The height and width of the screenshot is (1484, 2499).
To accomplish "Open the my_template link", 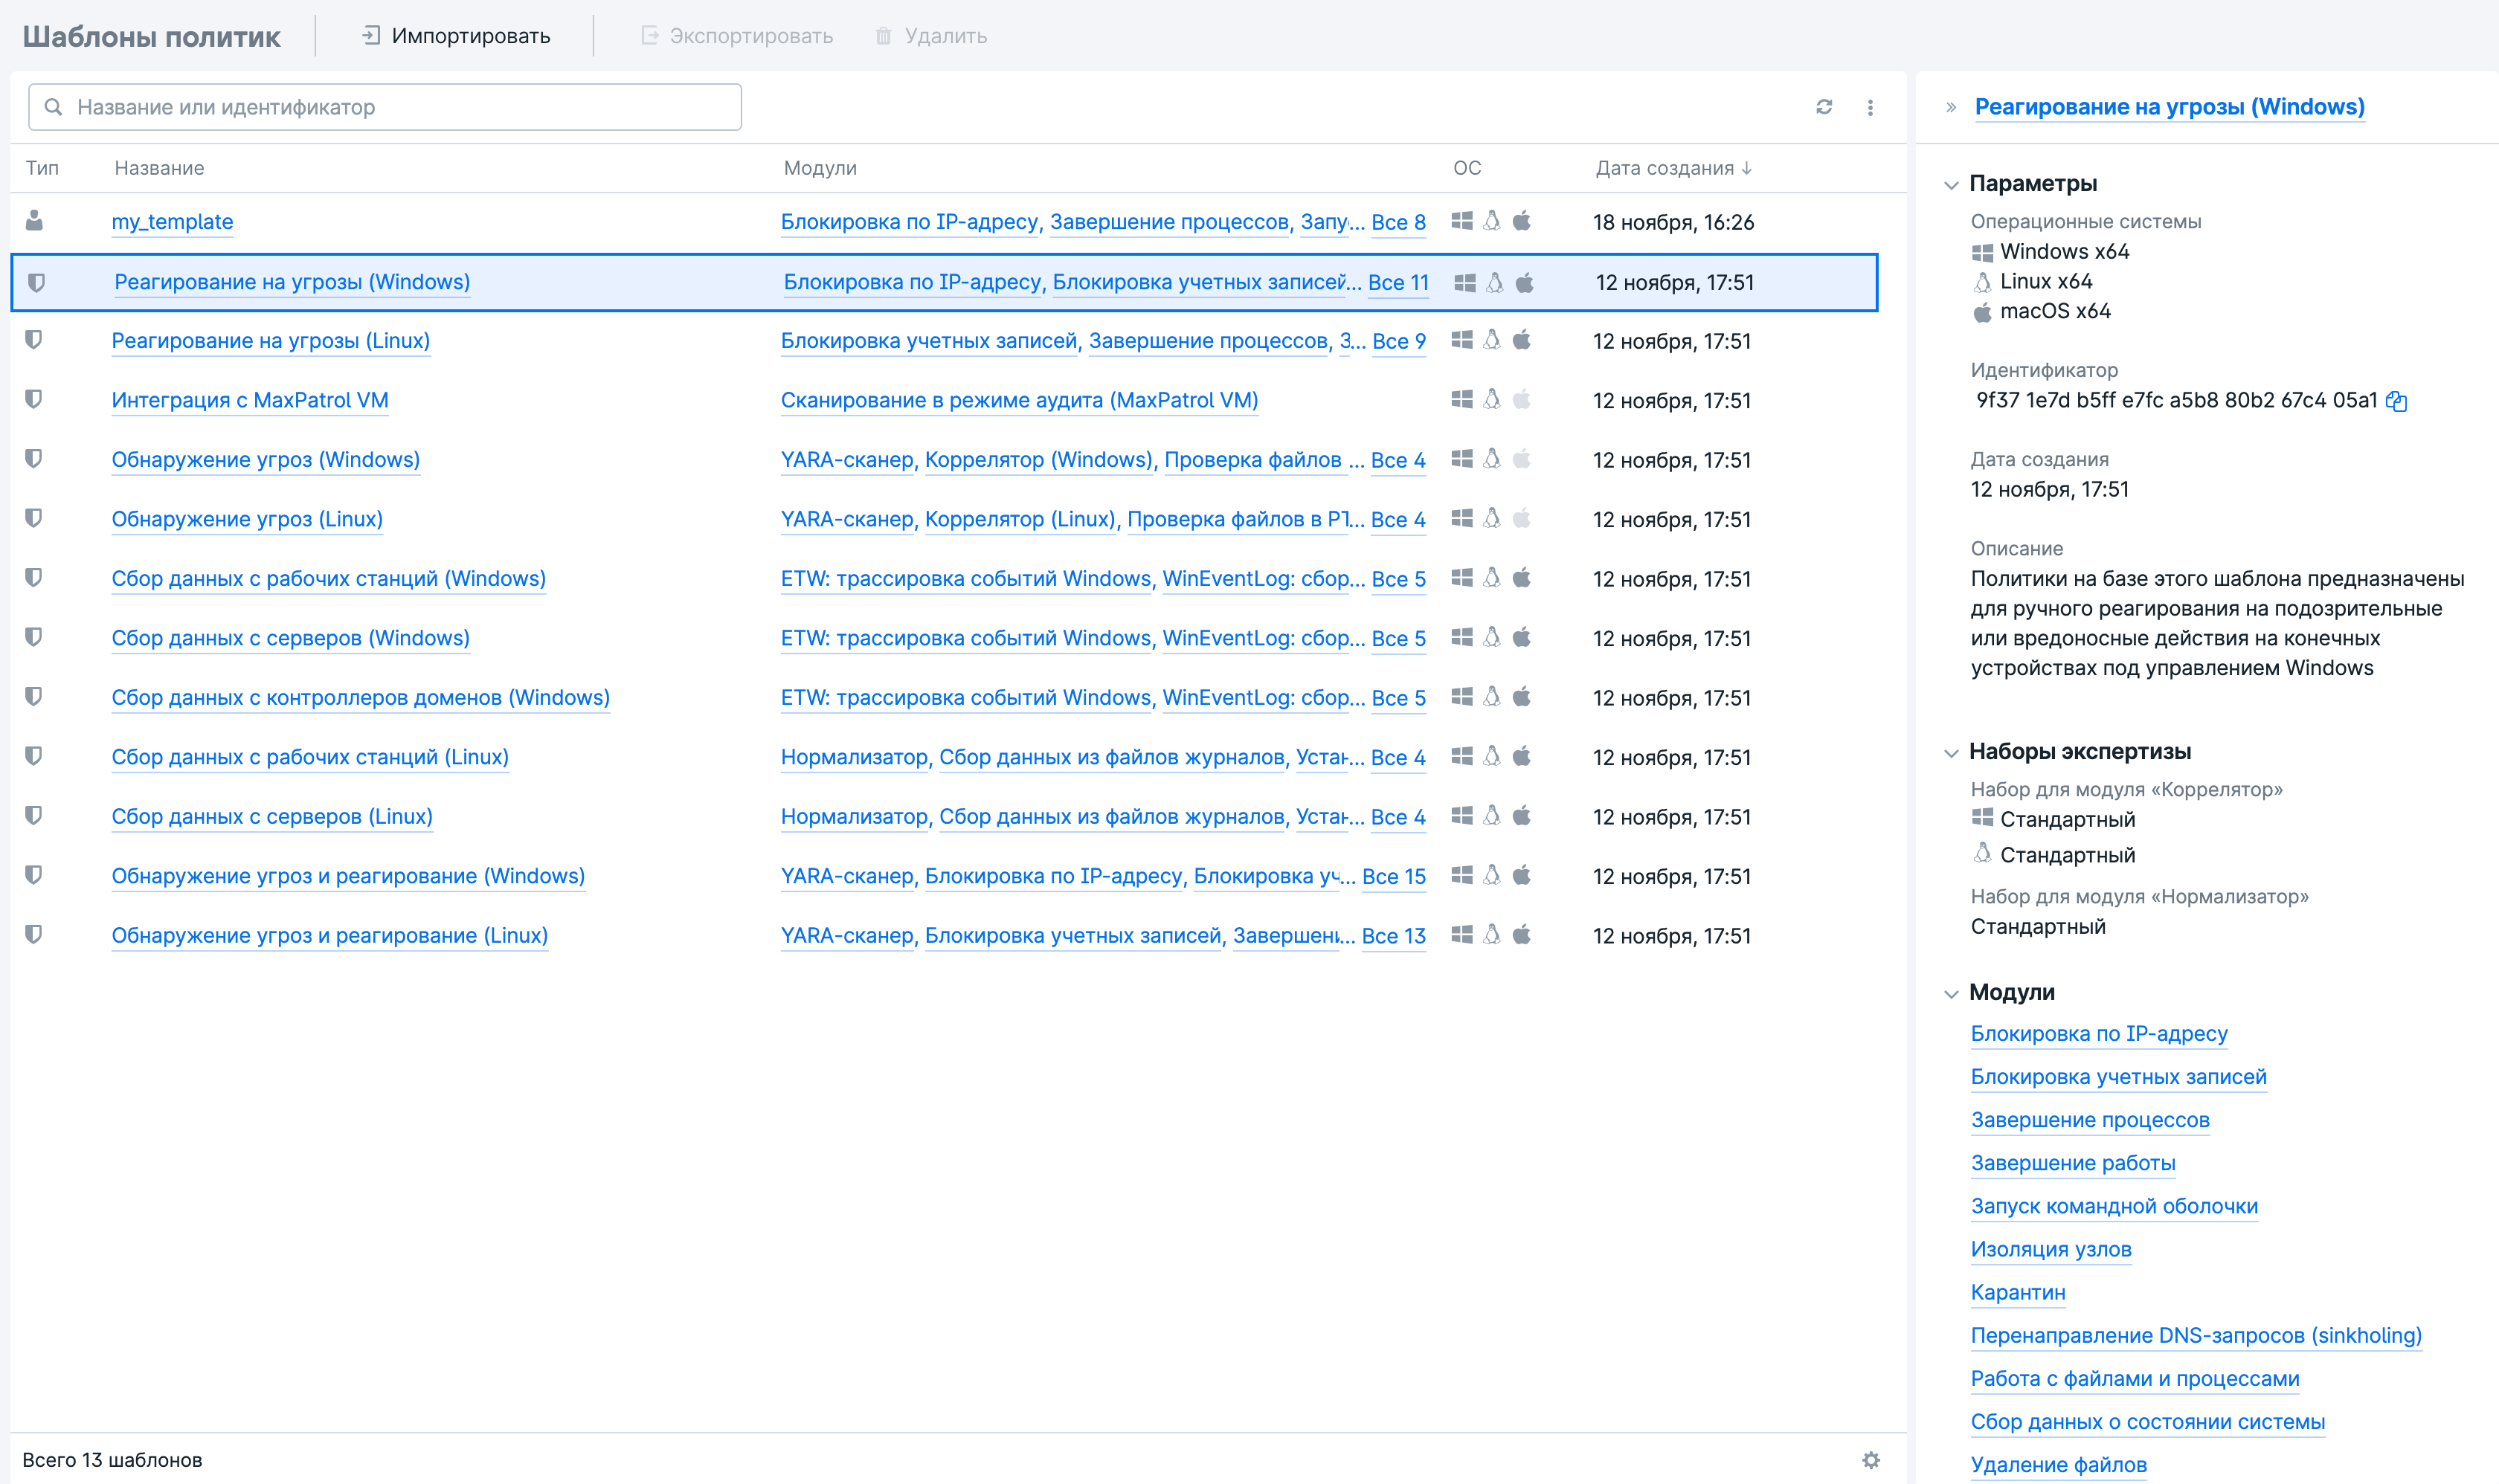I will (x=172, y=222).
